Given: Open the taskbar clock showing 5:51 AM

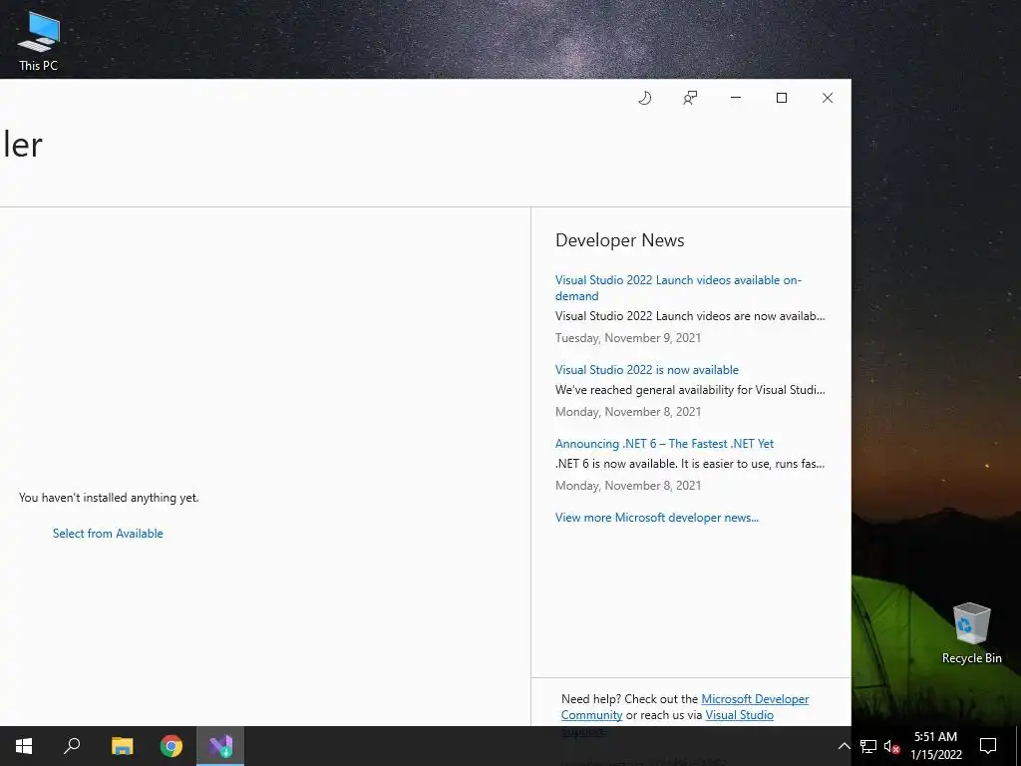Looking at the screenshot, I should (x=935, y=746).
